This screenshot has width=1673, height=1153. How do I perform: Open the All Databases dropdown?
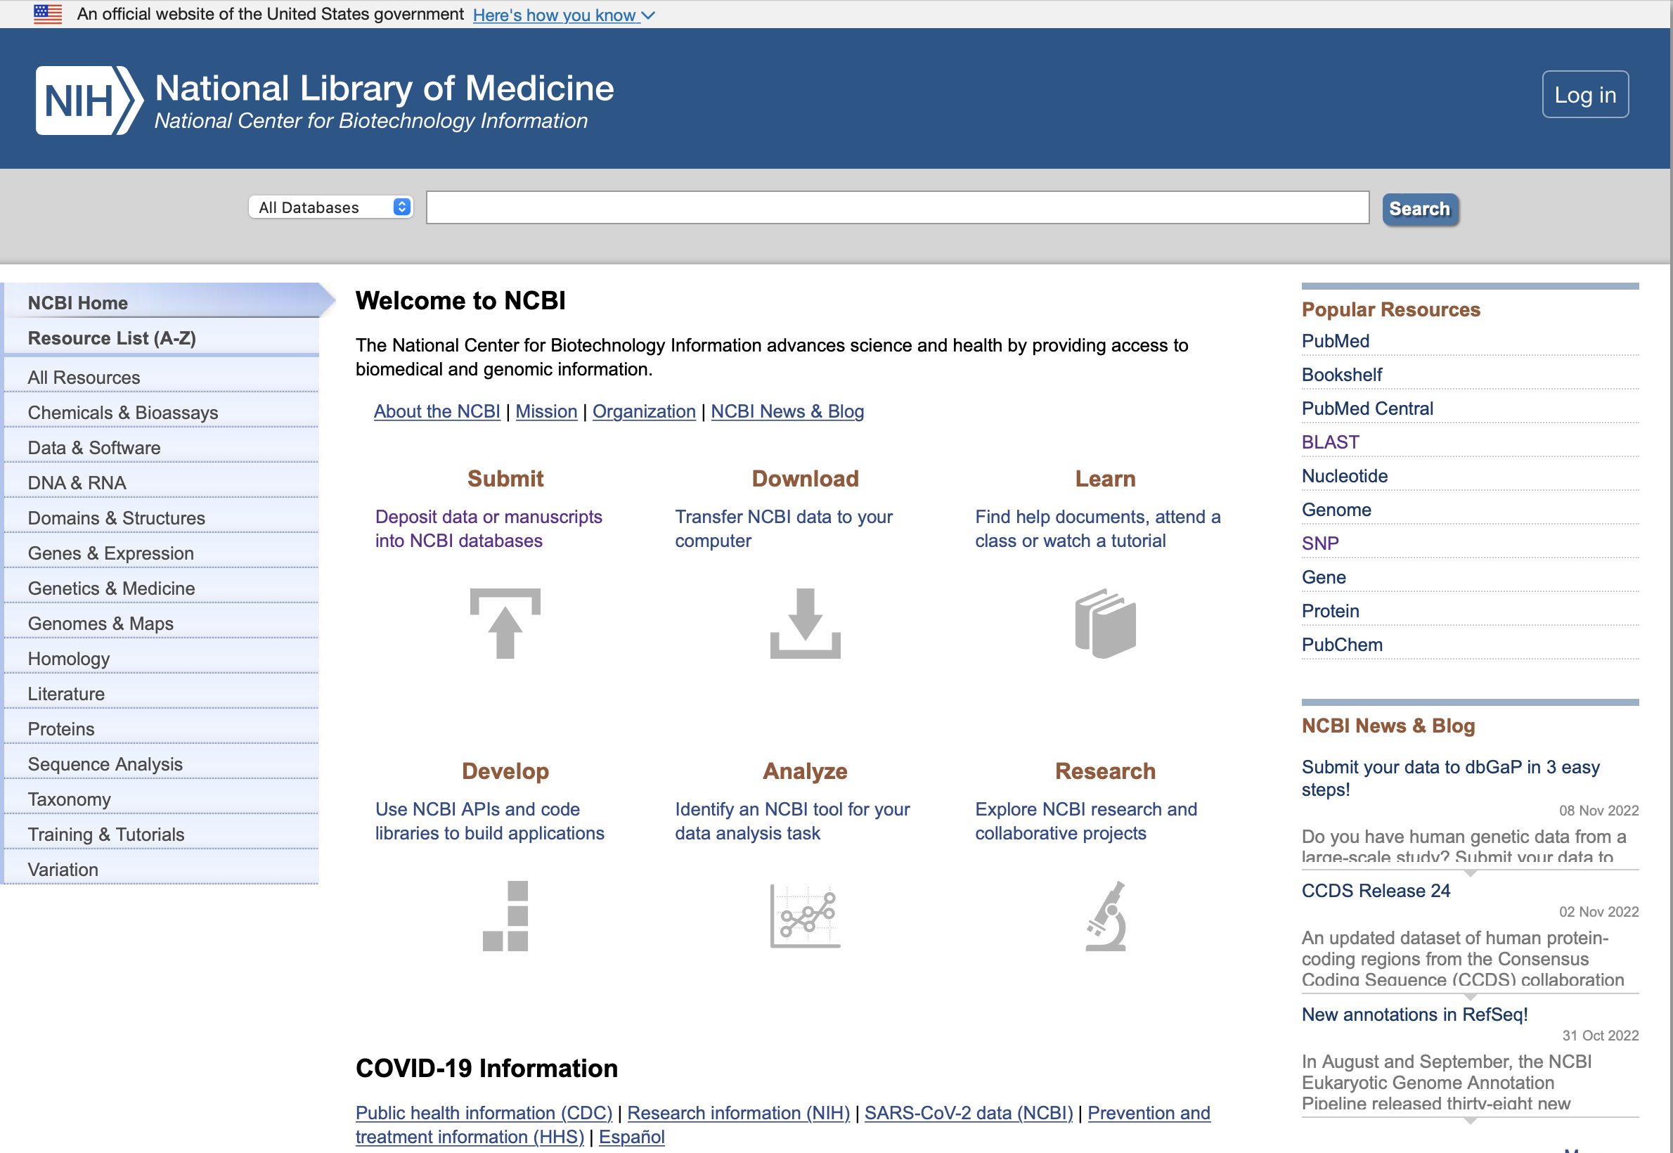coord(331,207)
